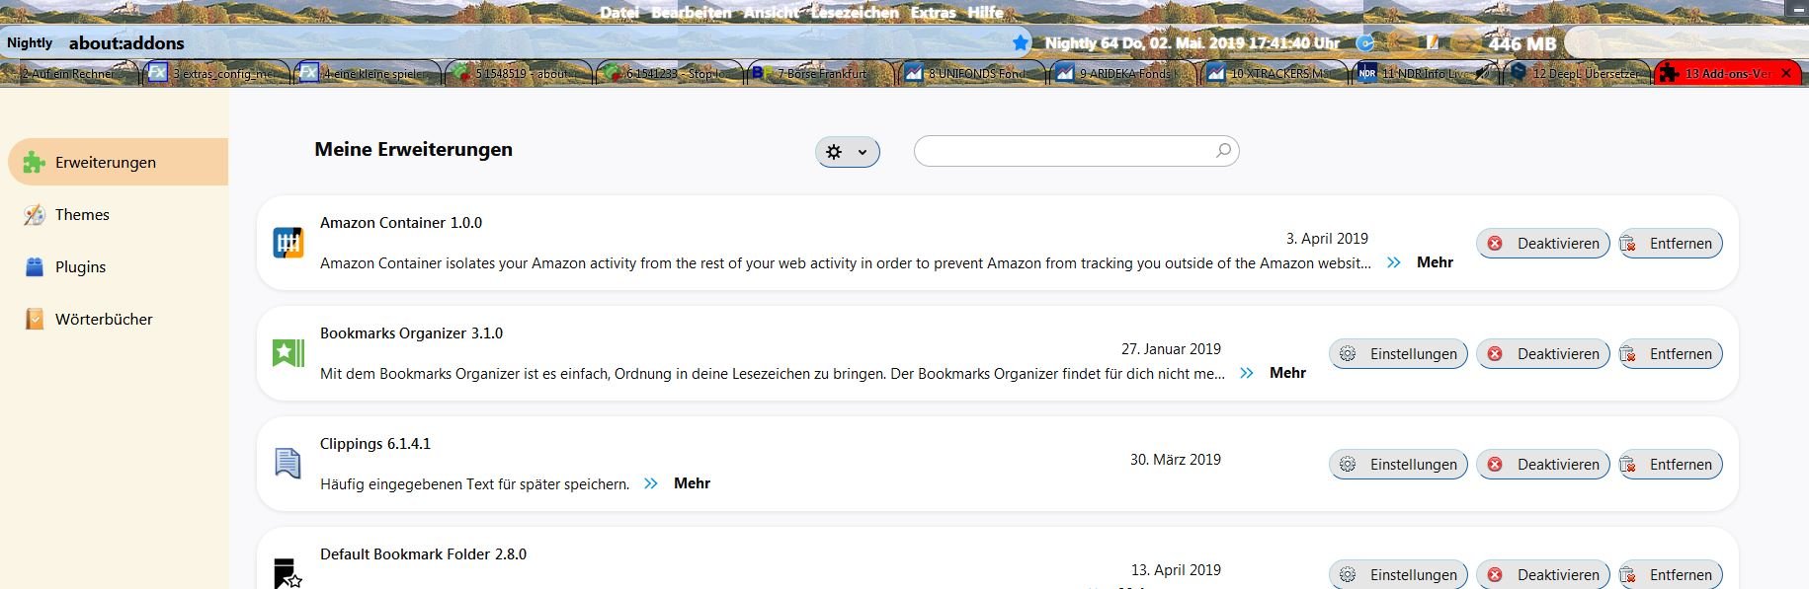Remove the Bookmarks Organizer extension

click(1670, 354)
